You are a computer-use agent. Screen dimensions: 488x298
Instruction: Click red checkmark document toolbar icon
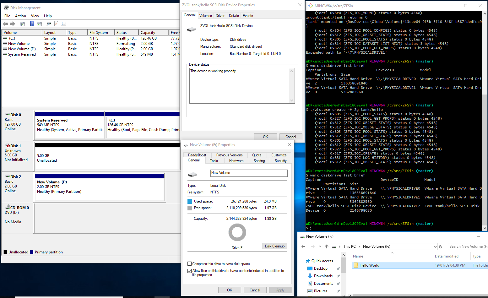[56, 24]
